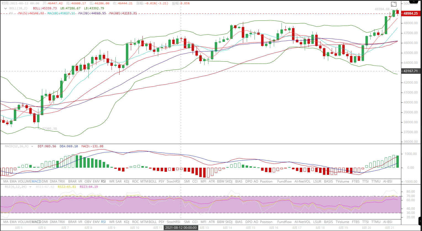The image size is (422, 231).
Task: Click the 43167.71 crosshair price tag
Action: (x=410, y=71)
